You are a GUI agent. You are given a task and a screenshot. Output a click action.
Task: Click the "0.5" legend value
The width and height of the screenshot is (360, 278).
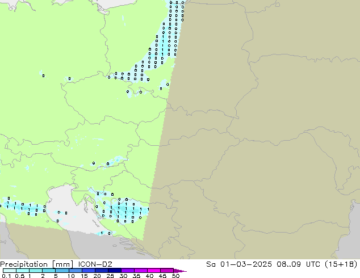[x=20, y=276]
